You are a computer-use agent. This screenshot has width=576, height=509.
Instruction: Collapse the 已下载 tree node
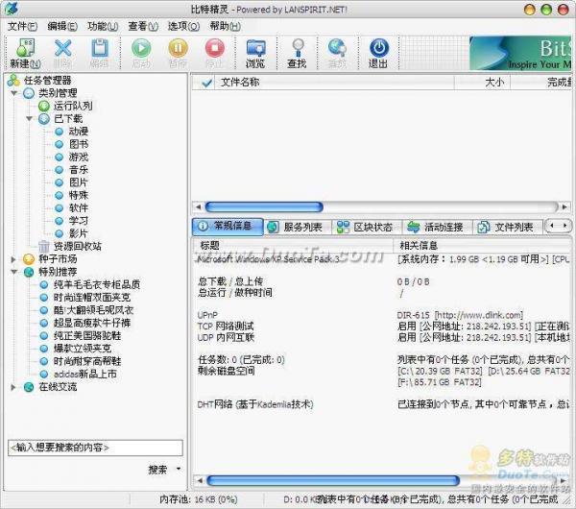30,119
